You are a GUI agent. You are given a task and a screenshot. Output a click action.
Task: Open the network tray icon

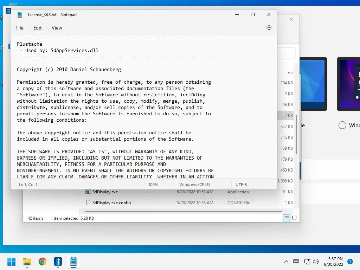coord(307,262)
